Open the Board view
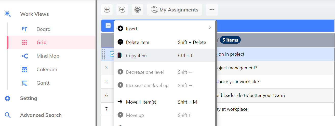 [43, 29]
